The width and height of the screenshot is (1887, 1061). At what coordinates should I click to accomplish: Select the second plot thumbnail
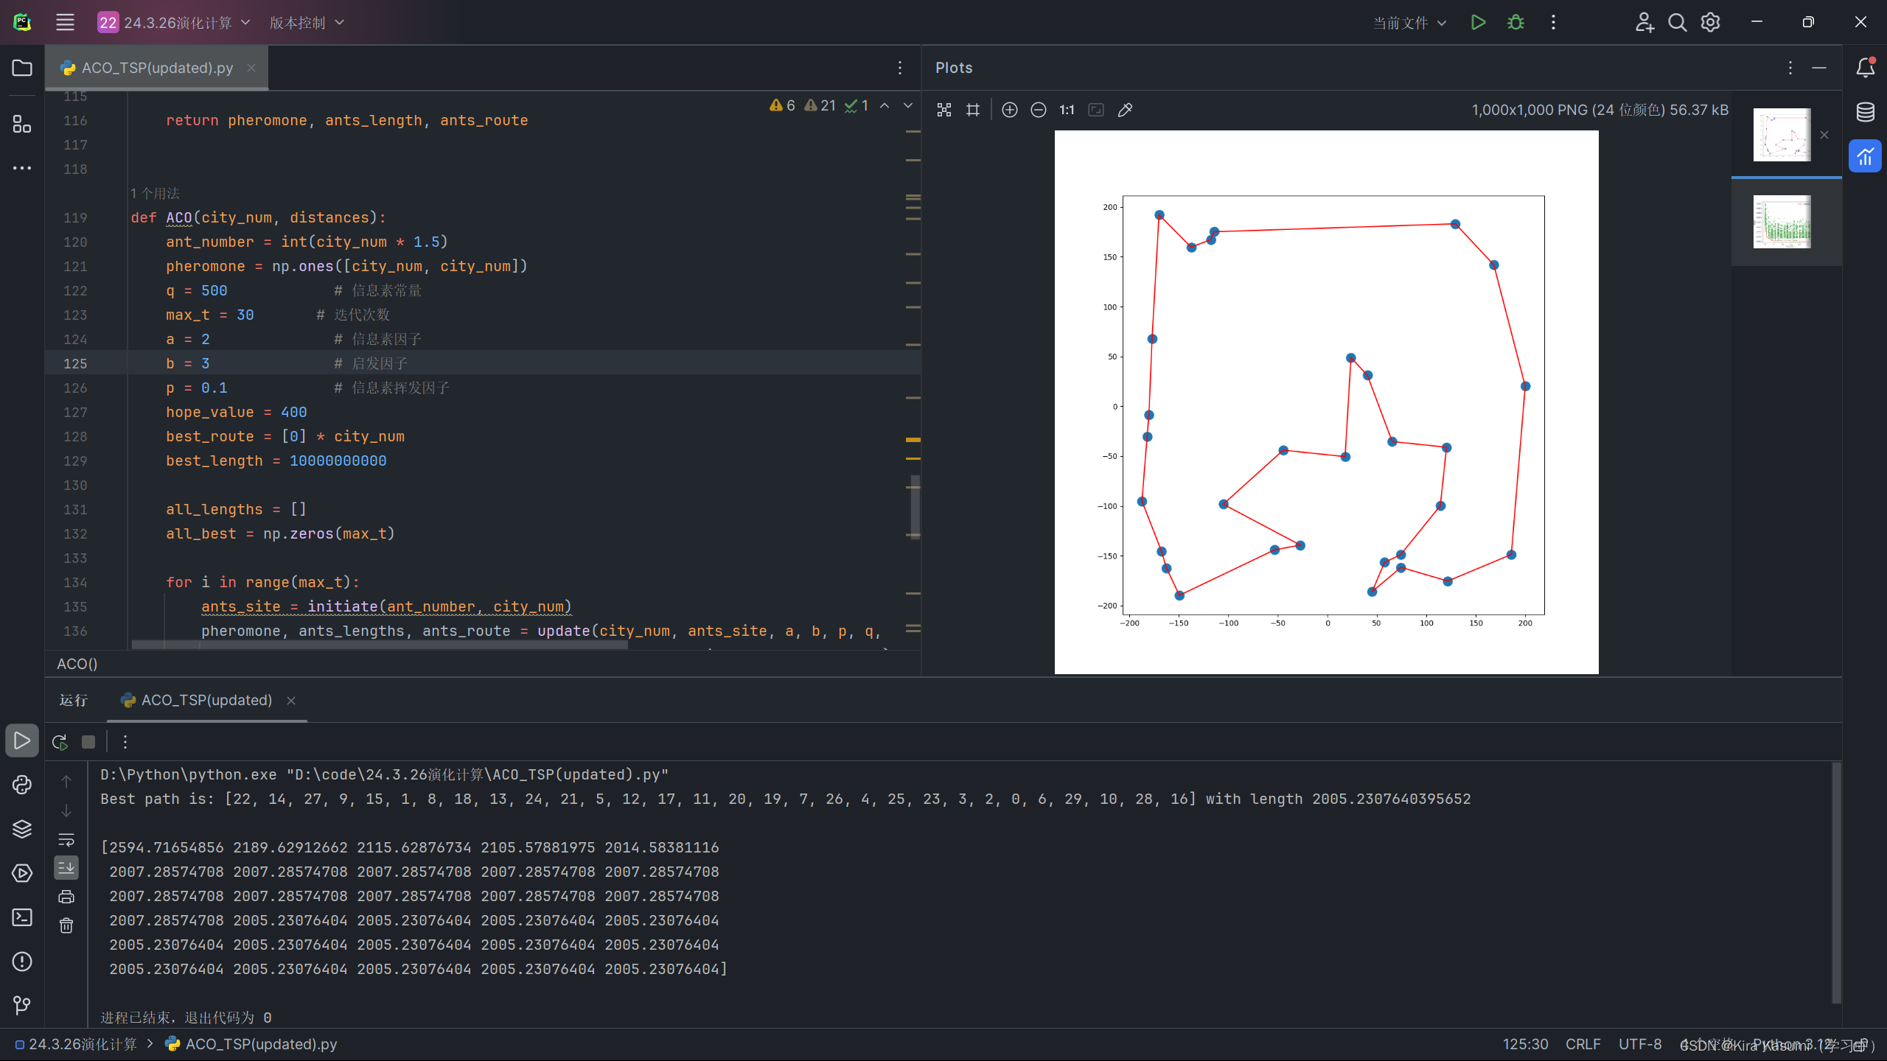pyautogui.click(x=1782, y=222)
